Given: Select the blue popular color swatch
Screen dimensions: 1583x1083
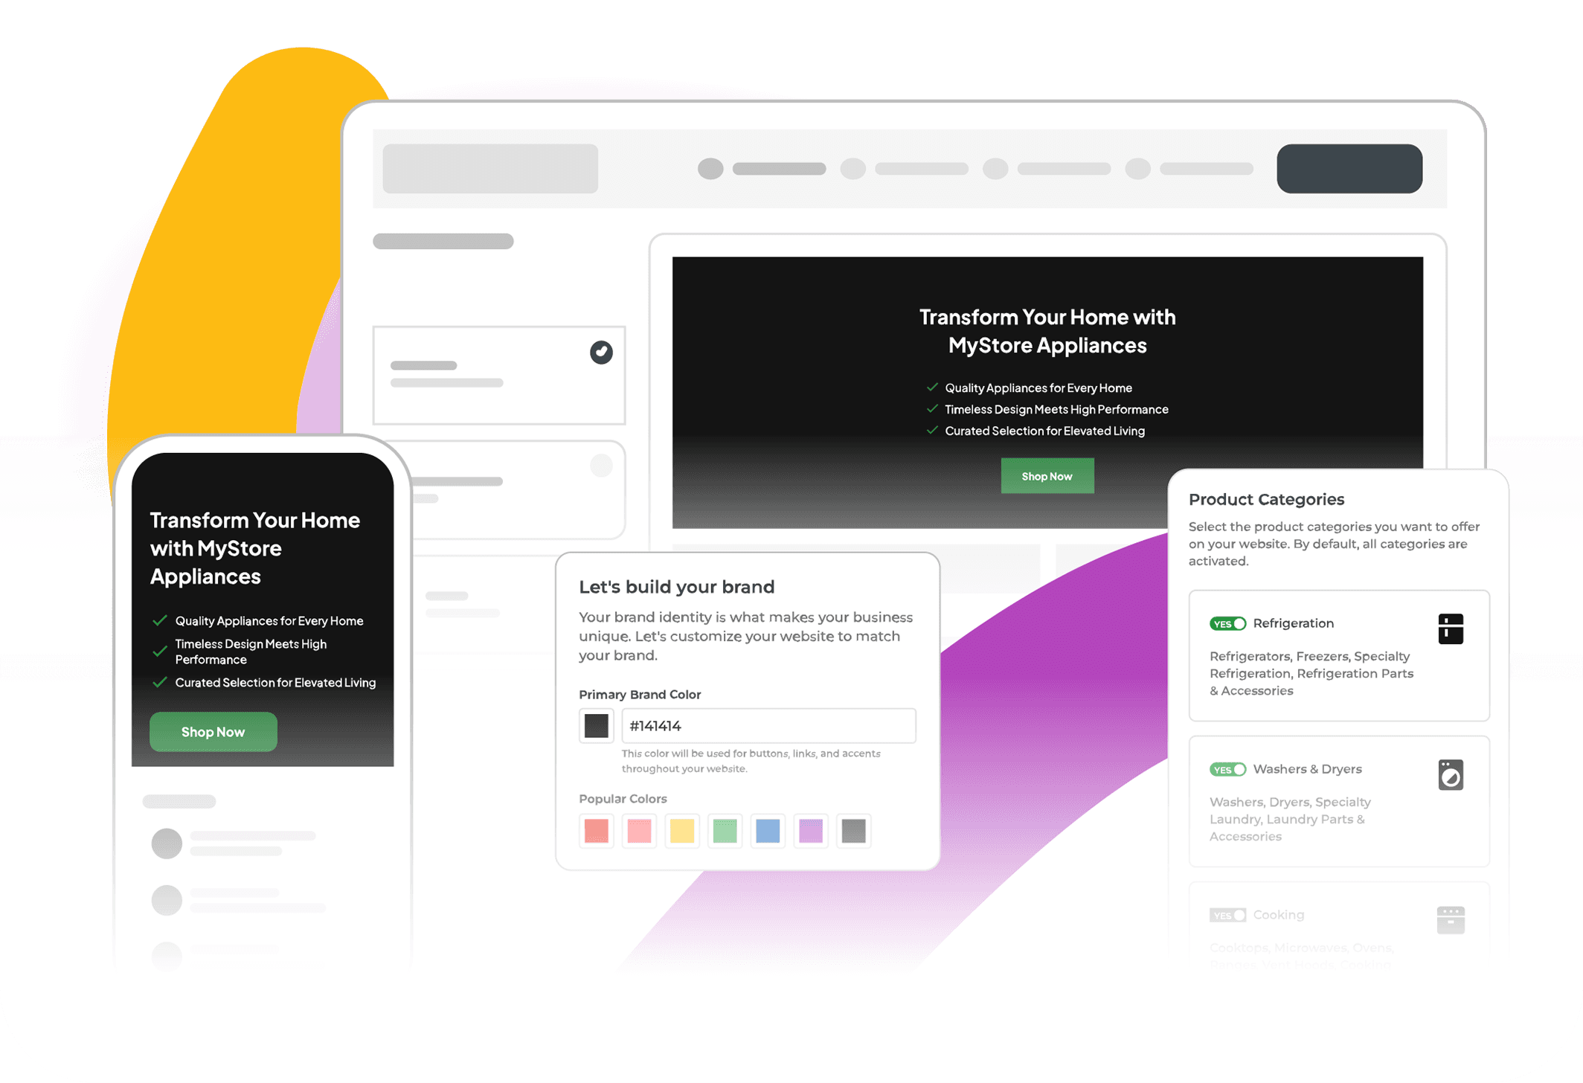Looking at the screenshot, I should click(x=768, y=831).
